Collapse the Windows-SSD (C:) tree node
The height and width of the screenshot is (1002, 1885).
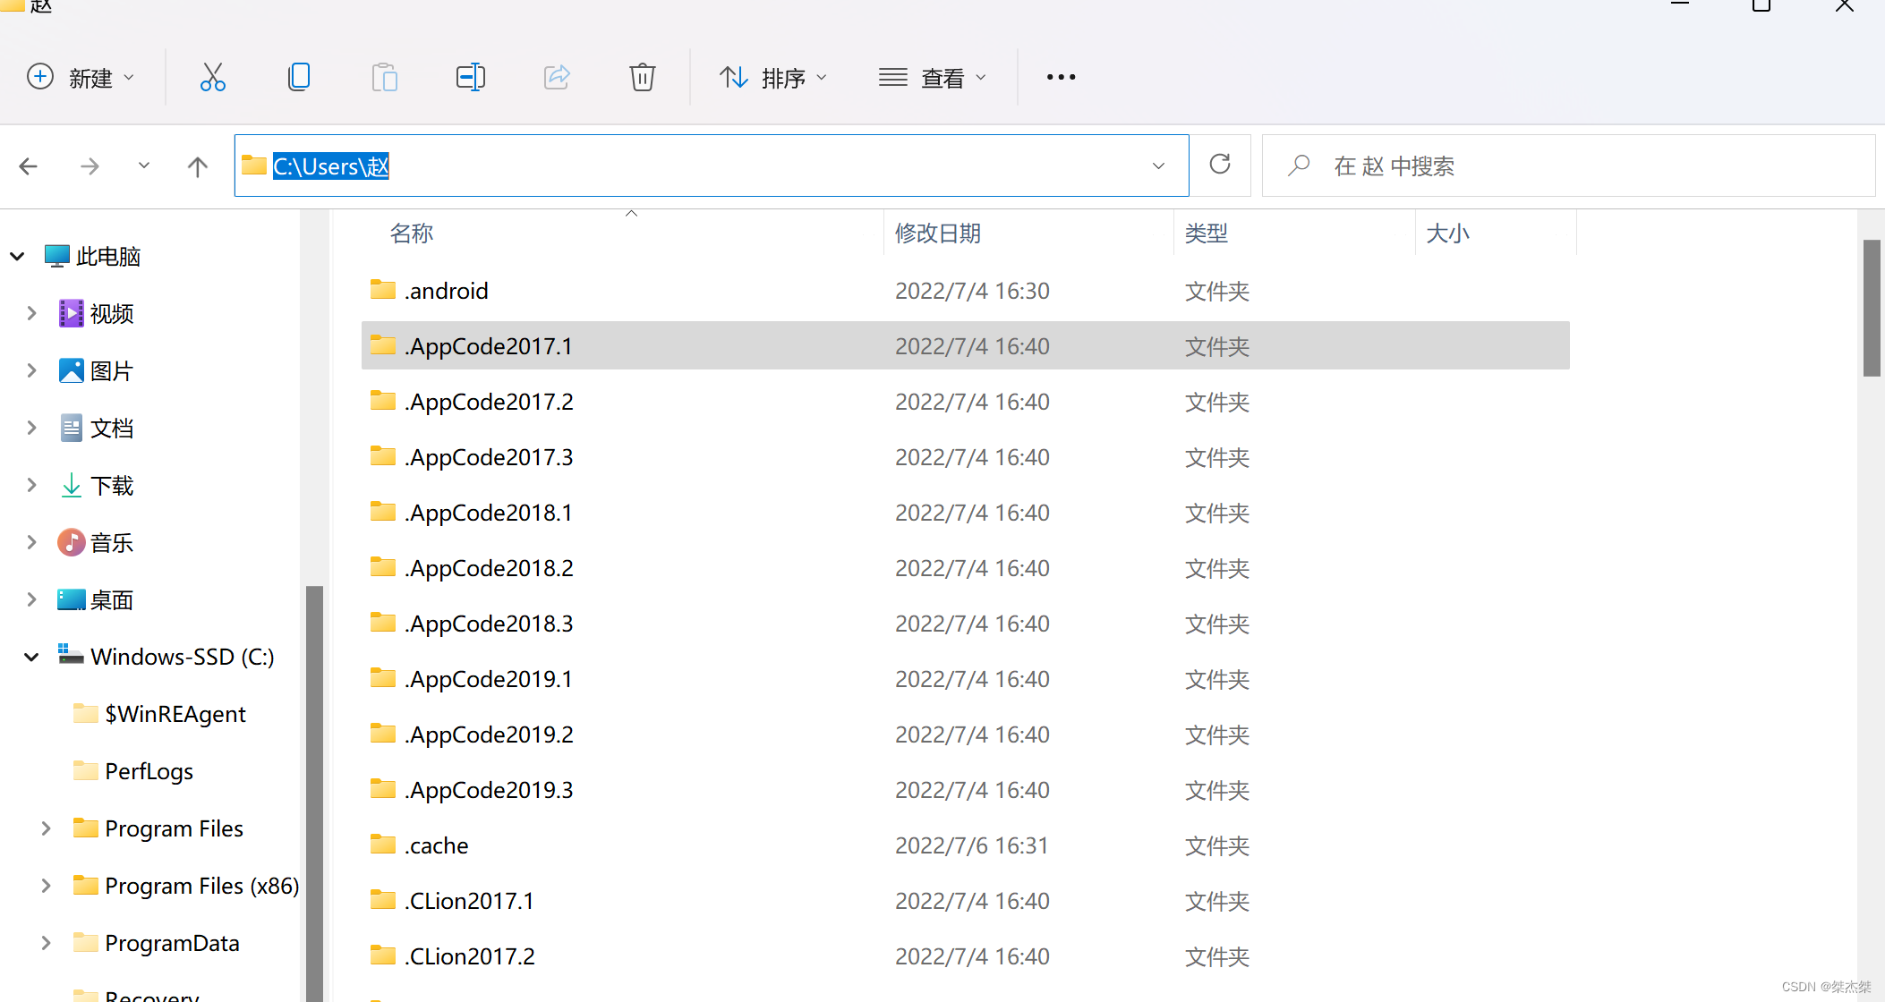click(31, 657)
